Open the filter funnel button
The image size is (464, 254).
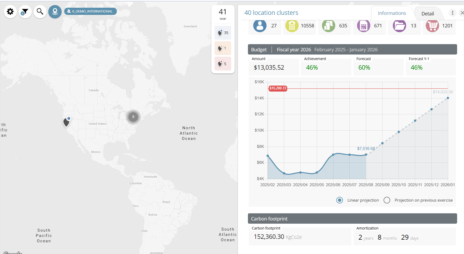(x=25, y=12)
